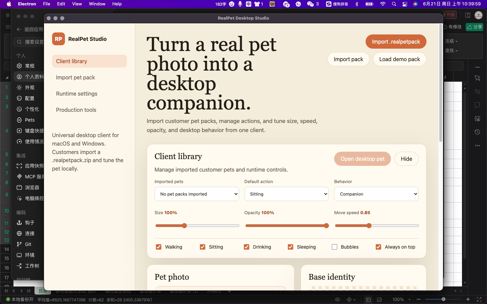Open the 工作树 worktree icon
The width and height of the screenshot is (487, 304).
(19, 266)
